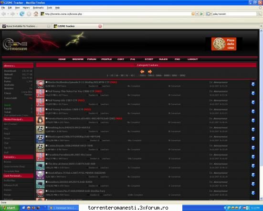This screenshot has width=263, height=211.
Task: Click LOGOUT in the site navigation
Action: (x=192, y=59)
